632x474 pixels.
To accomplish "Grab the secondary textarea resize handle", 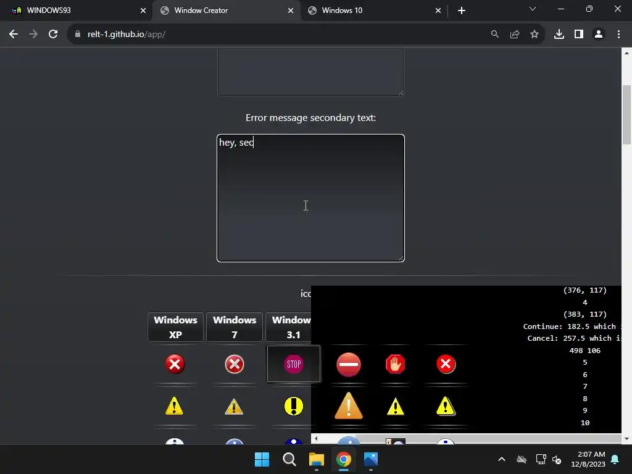I will click(401, 258).
